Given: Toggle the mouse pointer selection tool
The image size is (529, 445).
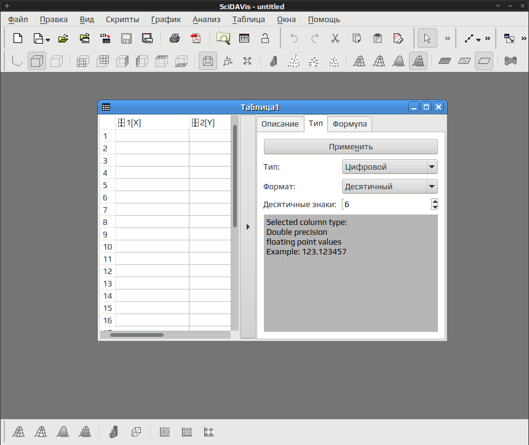Looking at the screenshot, I should 427,39.
